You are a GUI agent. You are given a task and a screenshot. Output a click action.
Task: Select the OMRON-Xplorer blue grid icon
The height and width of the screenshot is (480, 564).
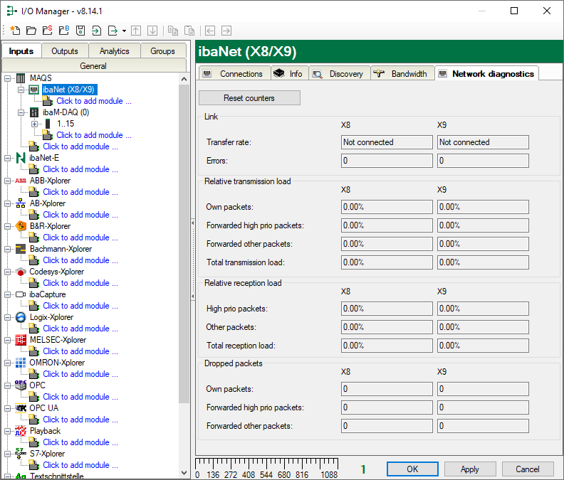tap(21, 363)
